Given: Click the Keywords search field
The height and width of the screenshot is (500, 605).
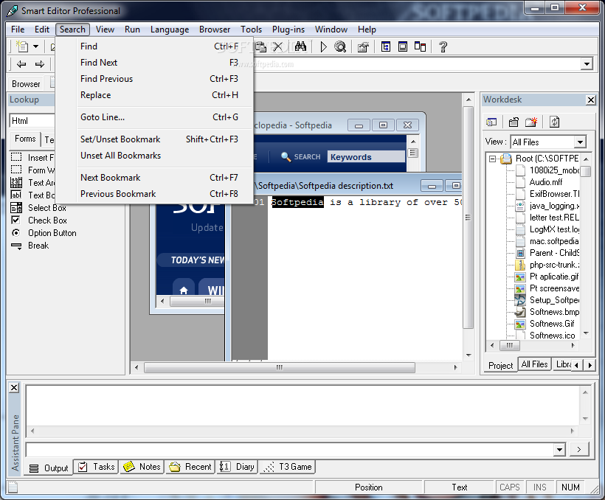Looking at the screenshot, I should (366, 157).
